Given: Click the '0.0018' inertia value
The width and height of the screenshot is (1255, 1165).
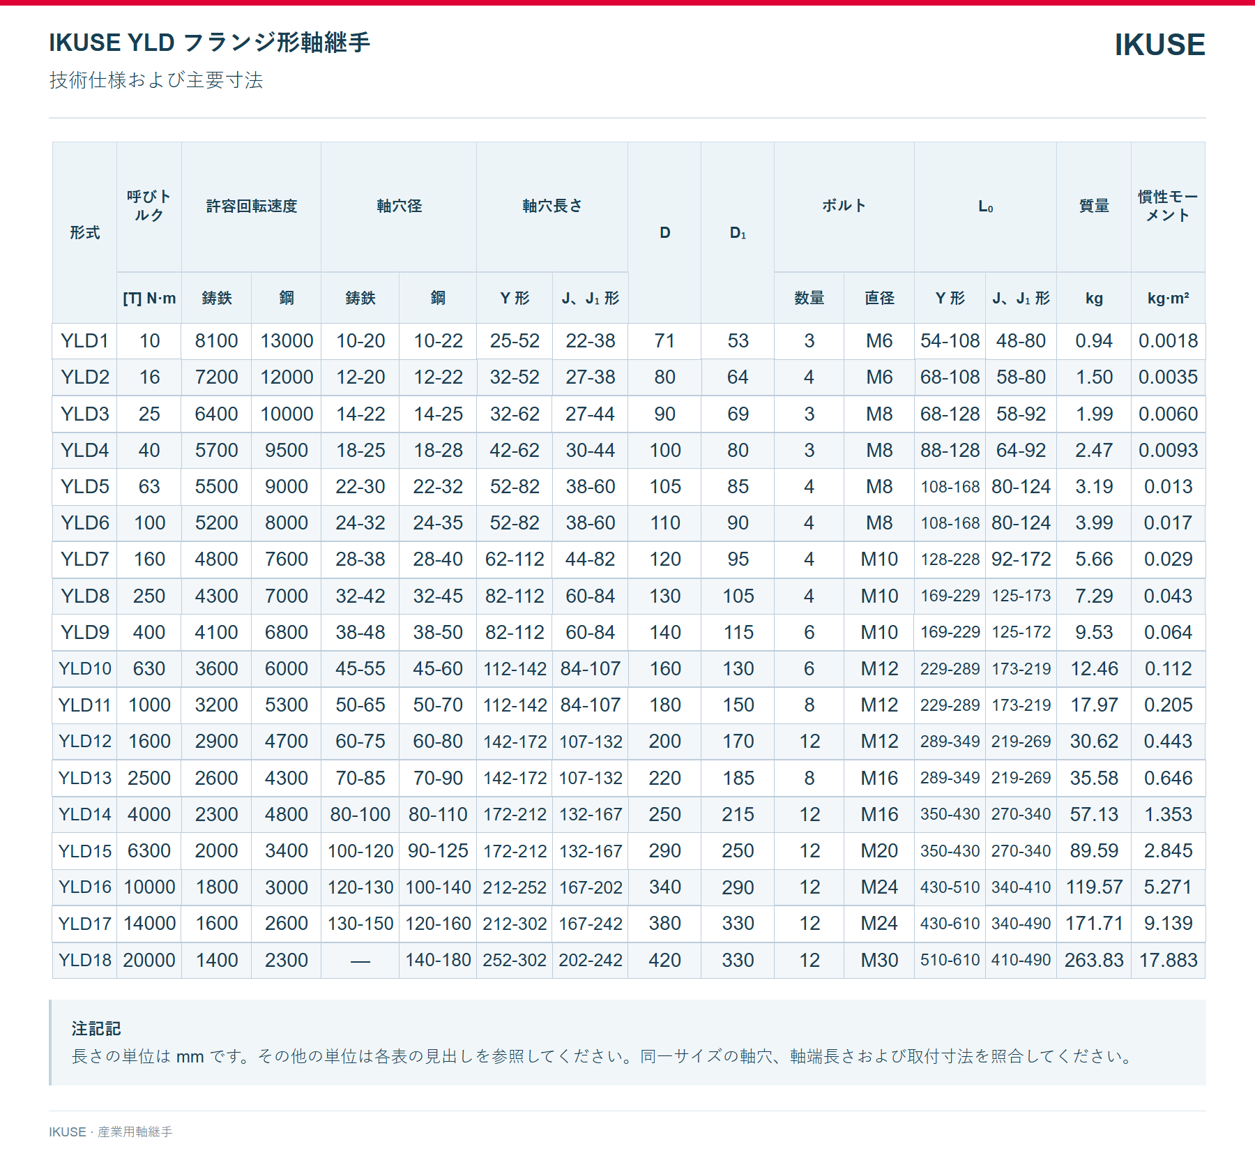Looking at the screenshot, I should click(x=1168, y=340).
